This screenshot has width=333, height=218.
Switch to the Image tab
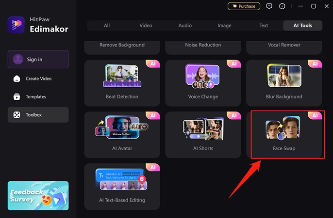point(224,25)
